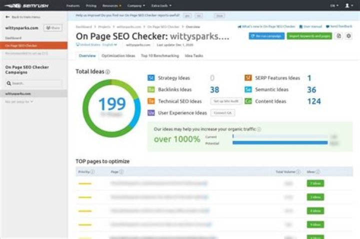Switch to the Overview tab
This screenshot has width=360, height=239.
(87, 56)
